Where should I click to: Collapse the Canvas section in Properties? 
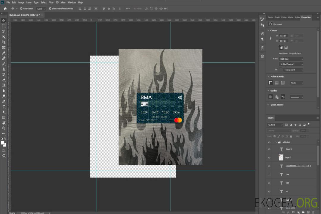(268, 31)
